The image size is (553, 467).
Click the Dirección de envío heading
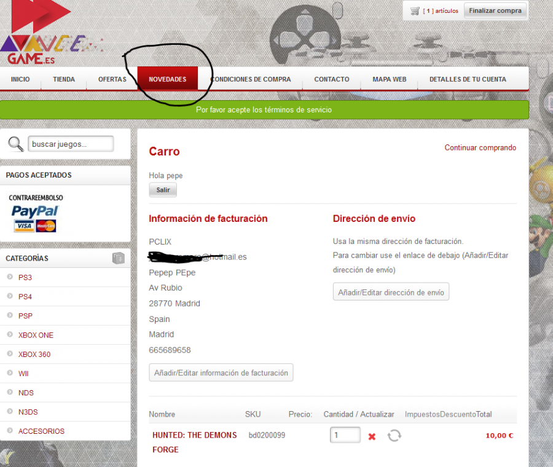pyautogui.click(x=374, y=219)
